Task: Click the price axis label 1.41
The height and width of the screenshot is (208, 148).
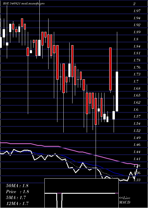Action: [137, 159]
